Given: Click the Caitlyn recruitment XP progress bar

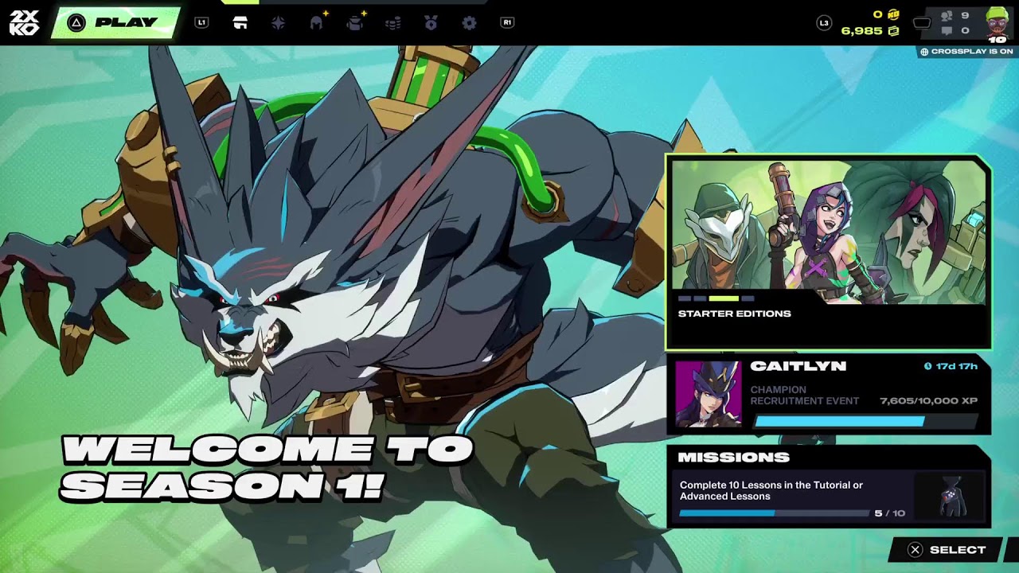Looking at the screenshot, I should [x=866, y=421].
